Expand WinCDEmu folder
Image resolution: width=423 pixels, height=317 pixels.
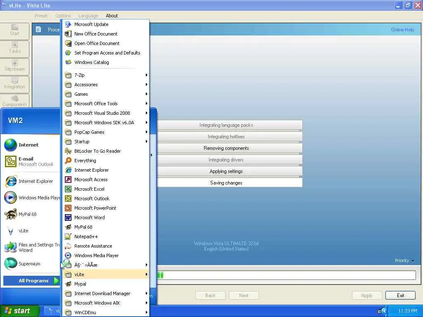[105, 312]
